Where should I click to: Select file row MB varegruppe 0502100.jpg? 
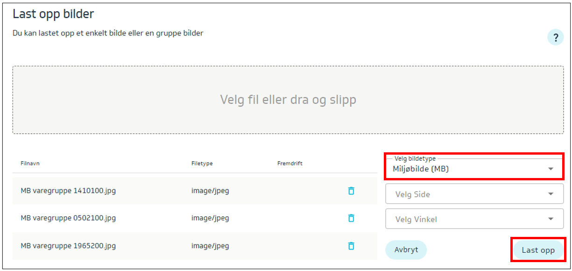pyautogui.click(x=68, y=218)
